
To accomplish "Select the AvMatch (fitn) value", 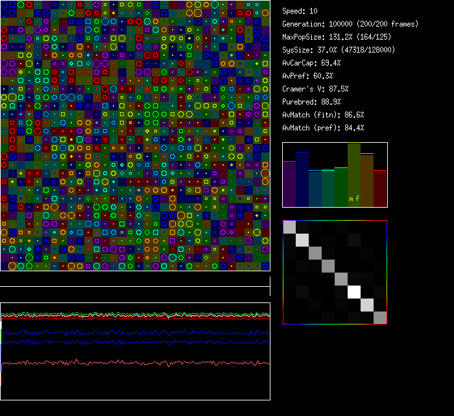I will (x=323, y=115).
